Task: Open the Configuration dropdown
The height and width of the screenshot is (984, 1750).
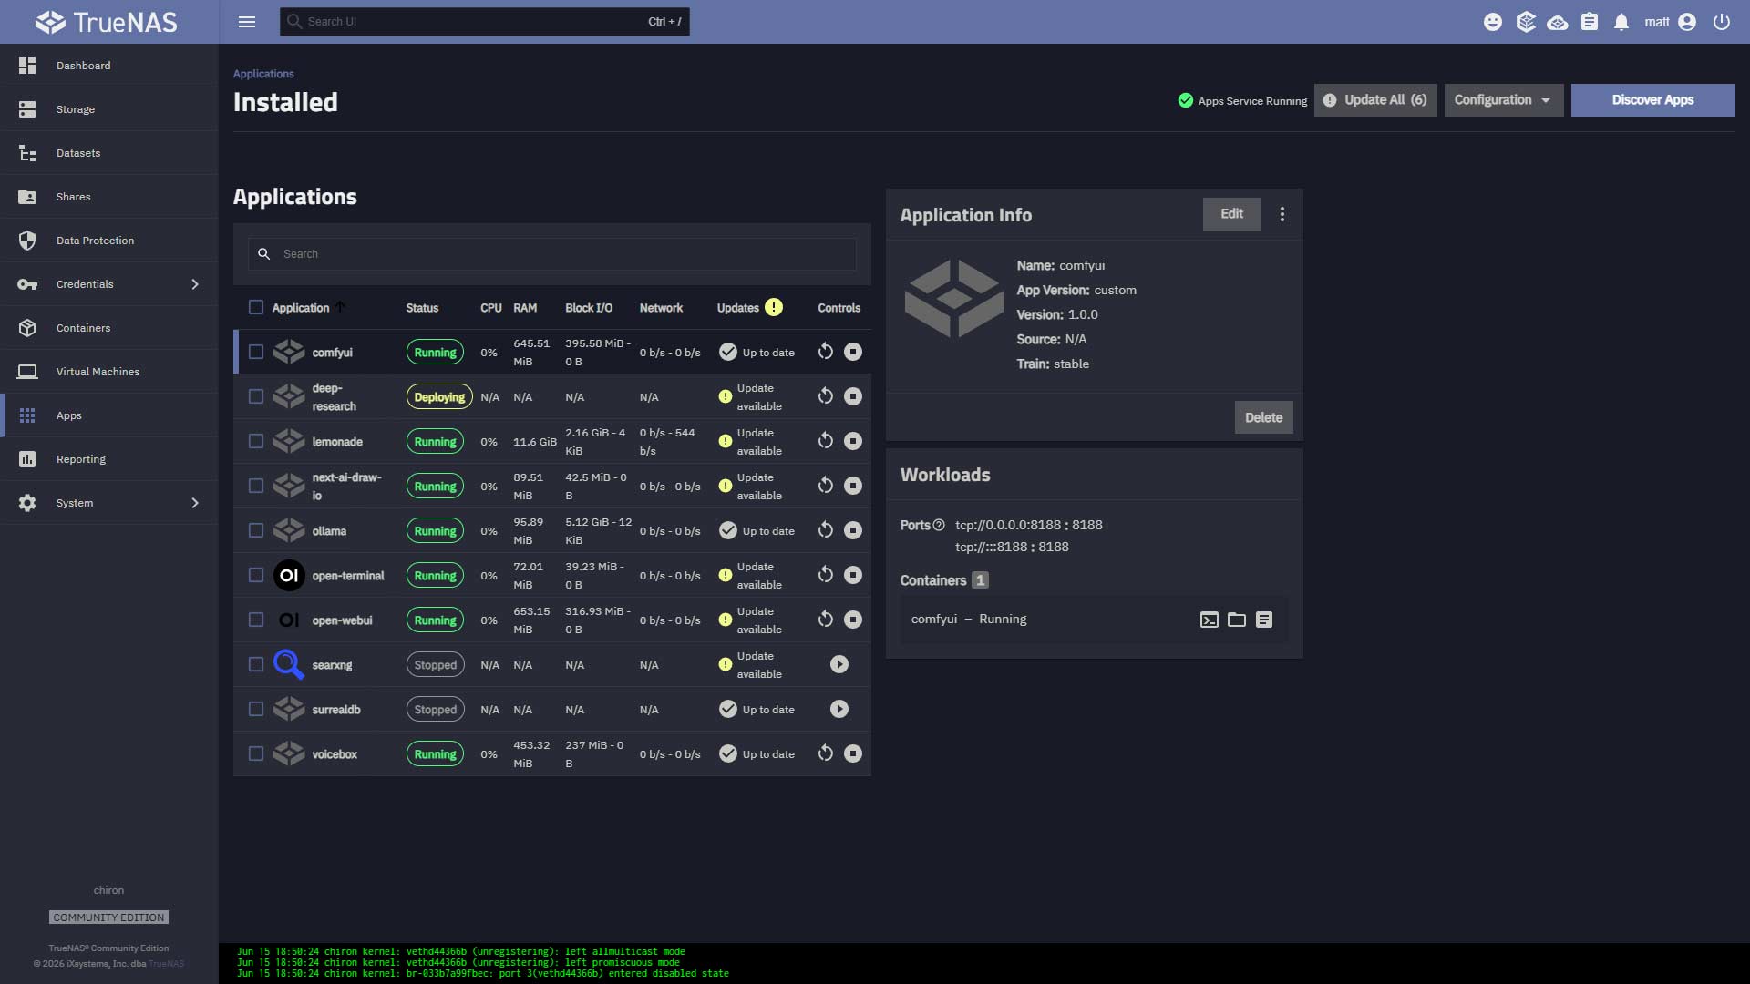Action: tap(1504, 100)
